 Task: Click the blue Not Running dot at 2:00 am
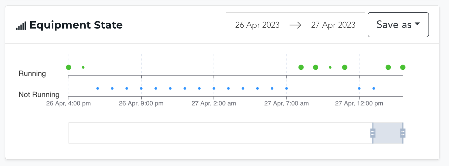(214, 88)
